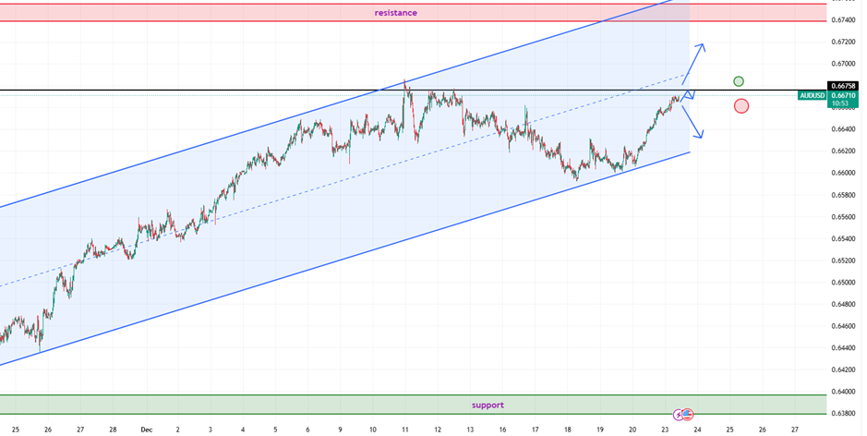The width and height of the screenshot is (867, 436).
Task: Click the AUDUSD symbol label tag
Action: click(812, 95)
